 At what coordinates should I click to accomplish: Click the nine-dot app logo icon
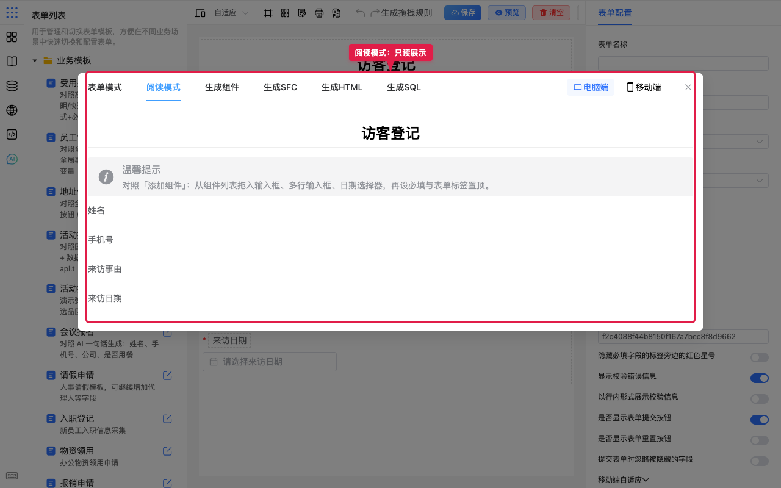click(12, 12)
